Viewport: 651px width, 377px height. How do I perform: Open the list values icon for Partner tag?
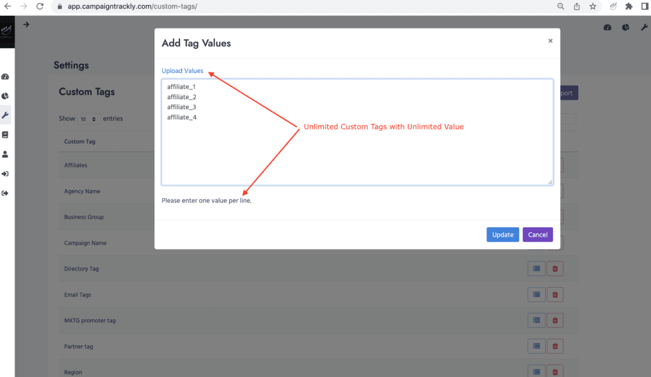(x=536, y=347)
